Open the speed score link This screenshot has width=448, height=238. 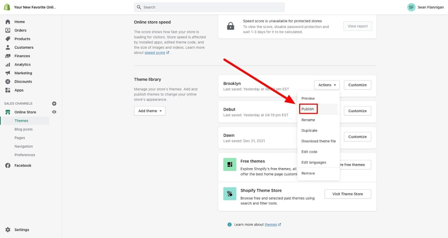click(x=155, y=53)
